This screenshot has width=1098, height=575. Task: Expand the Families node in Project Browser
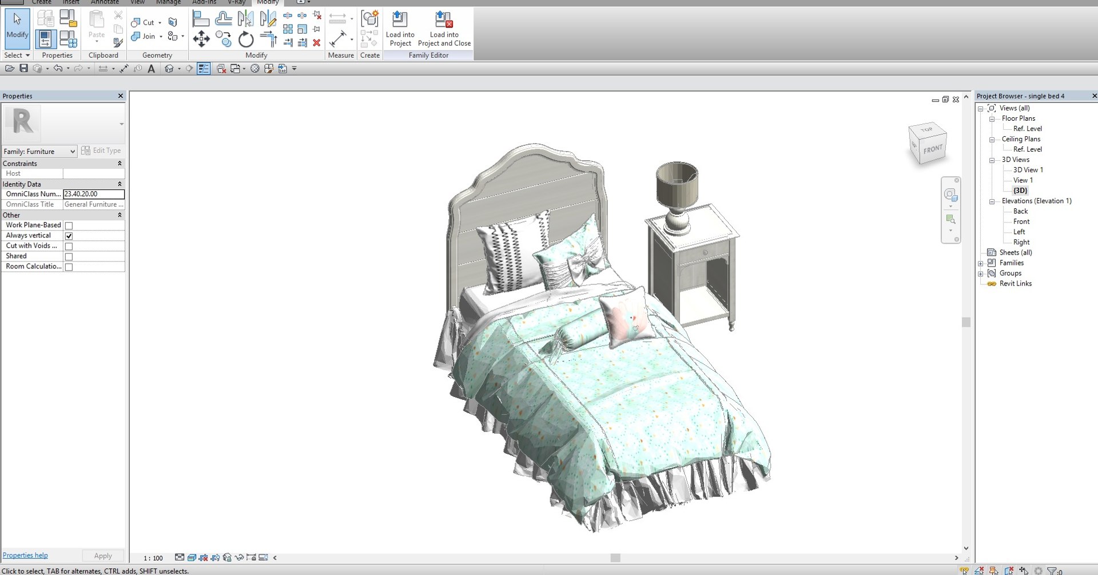981,263
